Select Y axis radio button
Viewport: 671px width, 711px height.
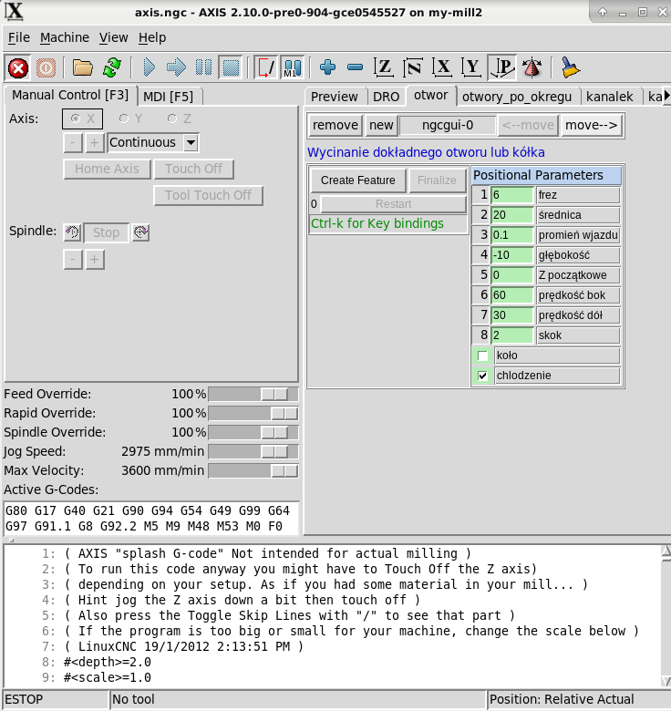coord(130,118)
